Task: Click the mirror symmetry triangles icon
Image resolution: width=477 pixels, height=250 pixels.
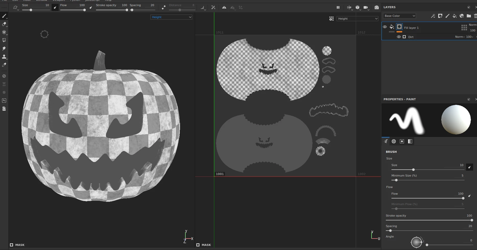Action: (224, 8)
